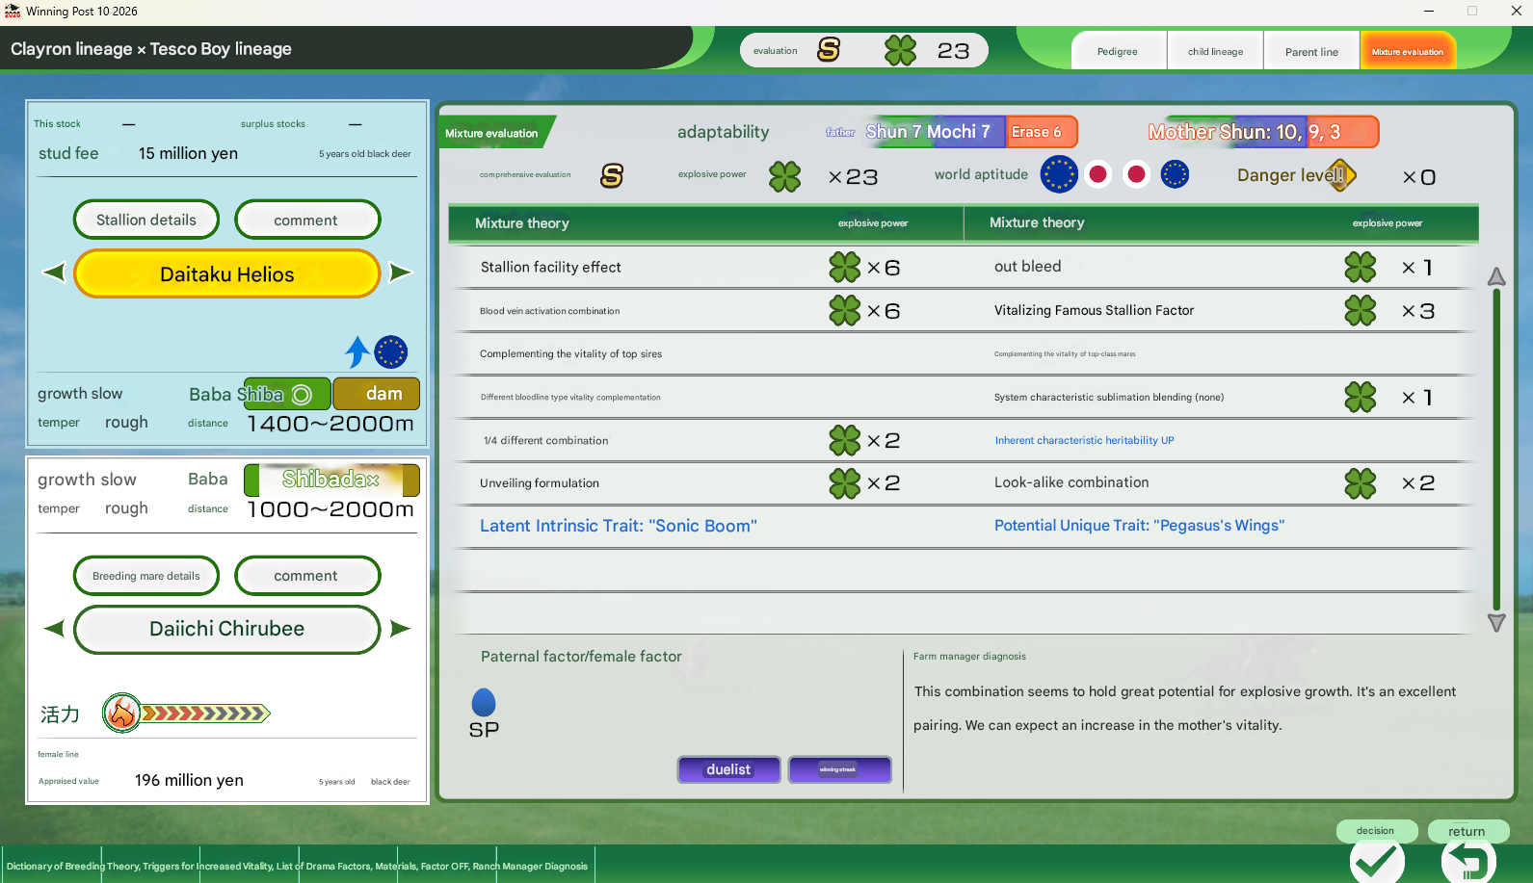This screenshot has width=1533, height=883.
Task: Open Breeding mare details
Action: [x=146, y=576]
